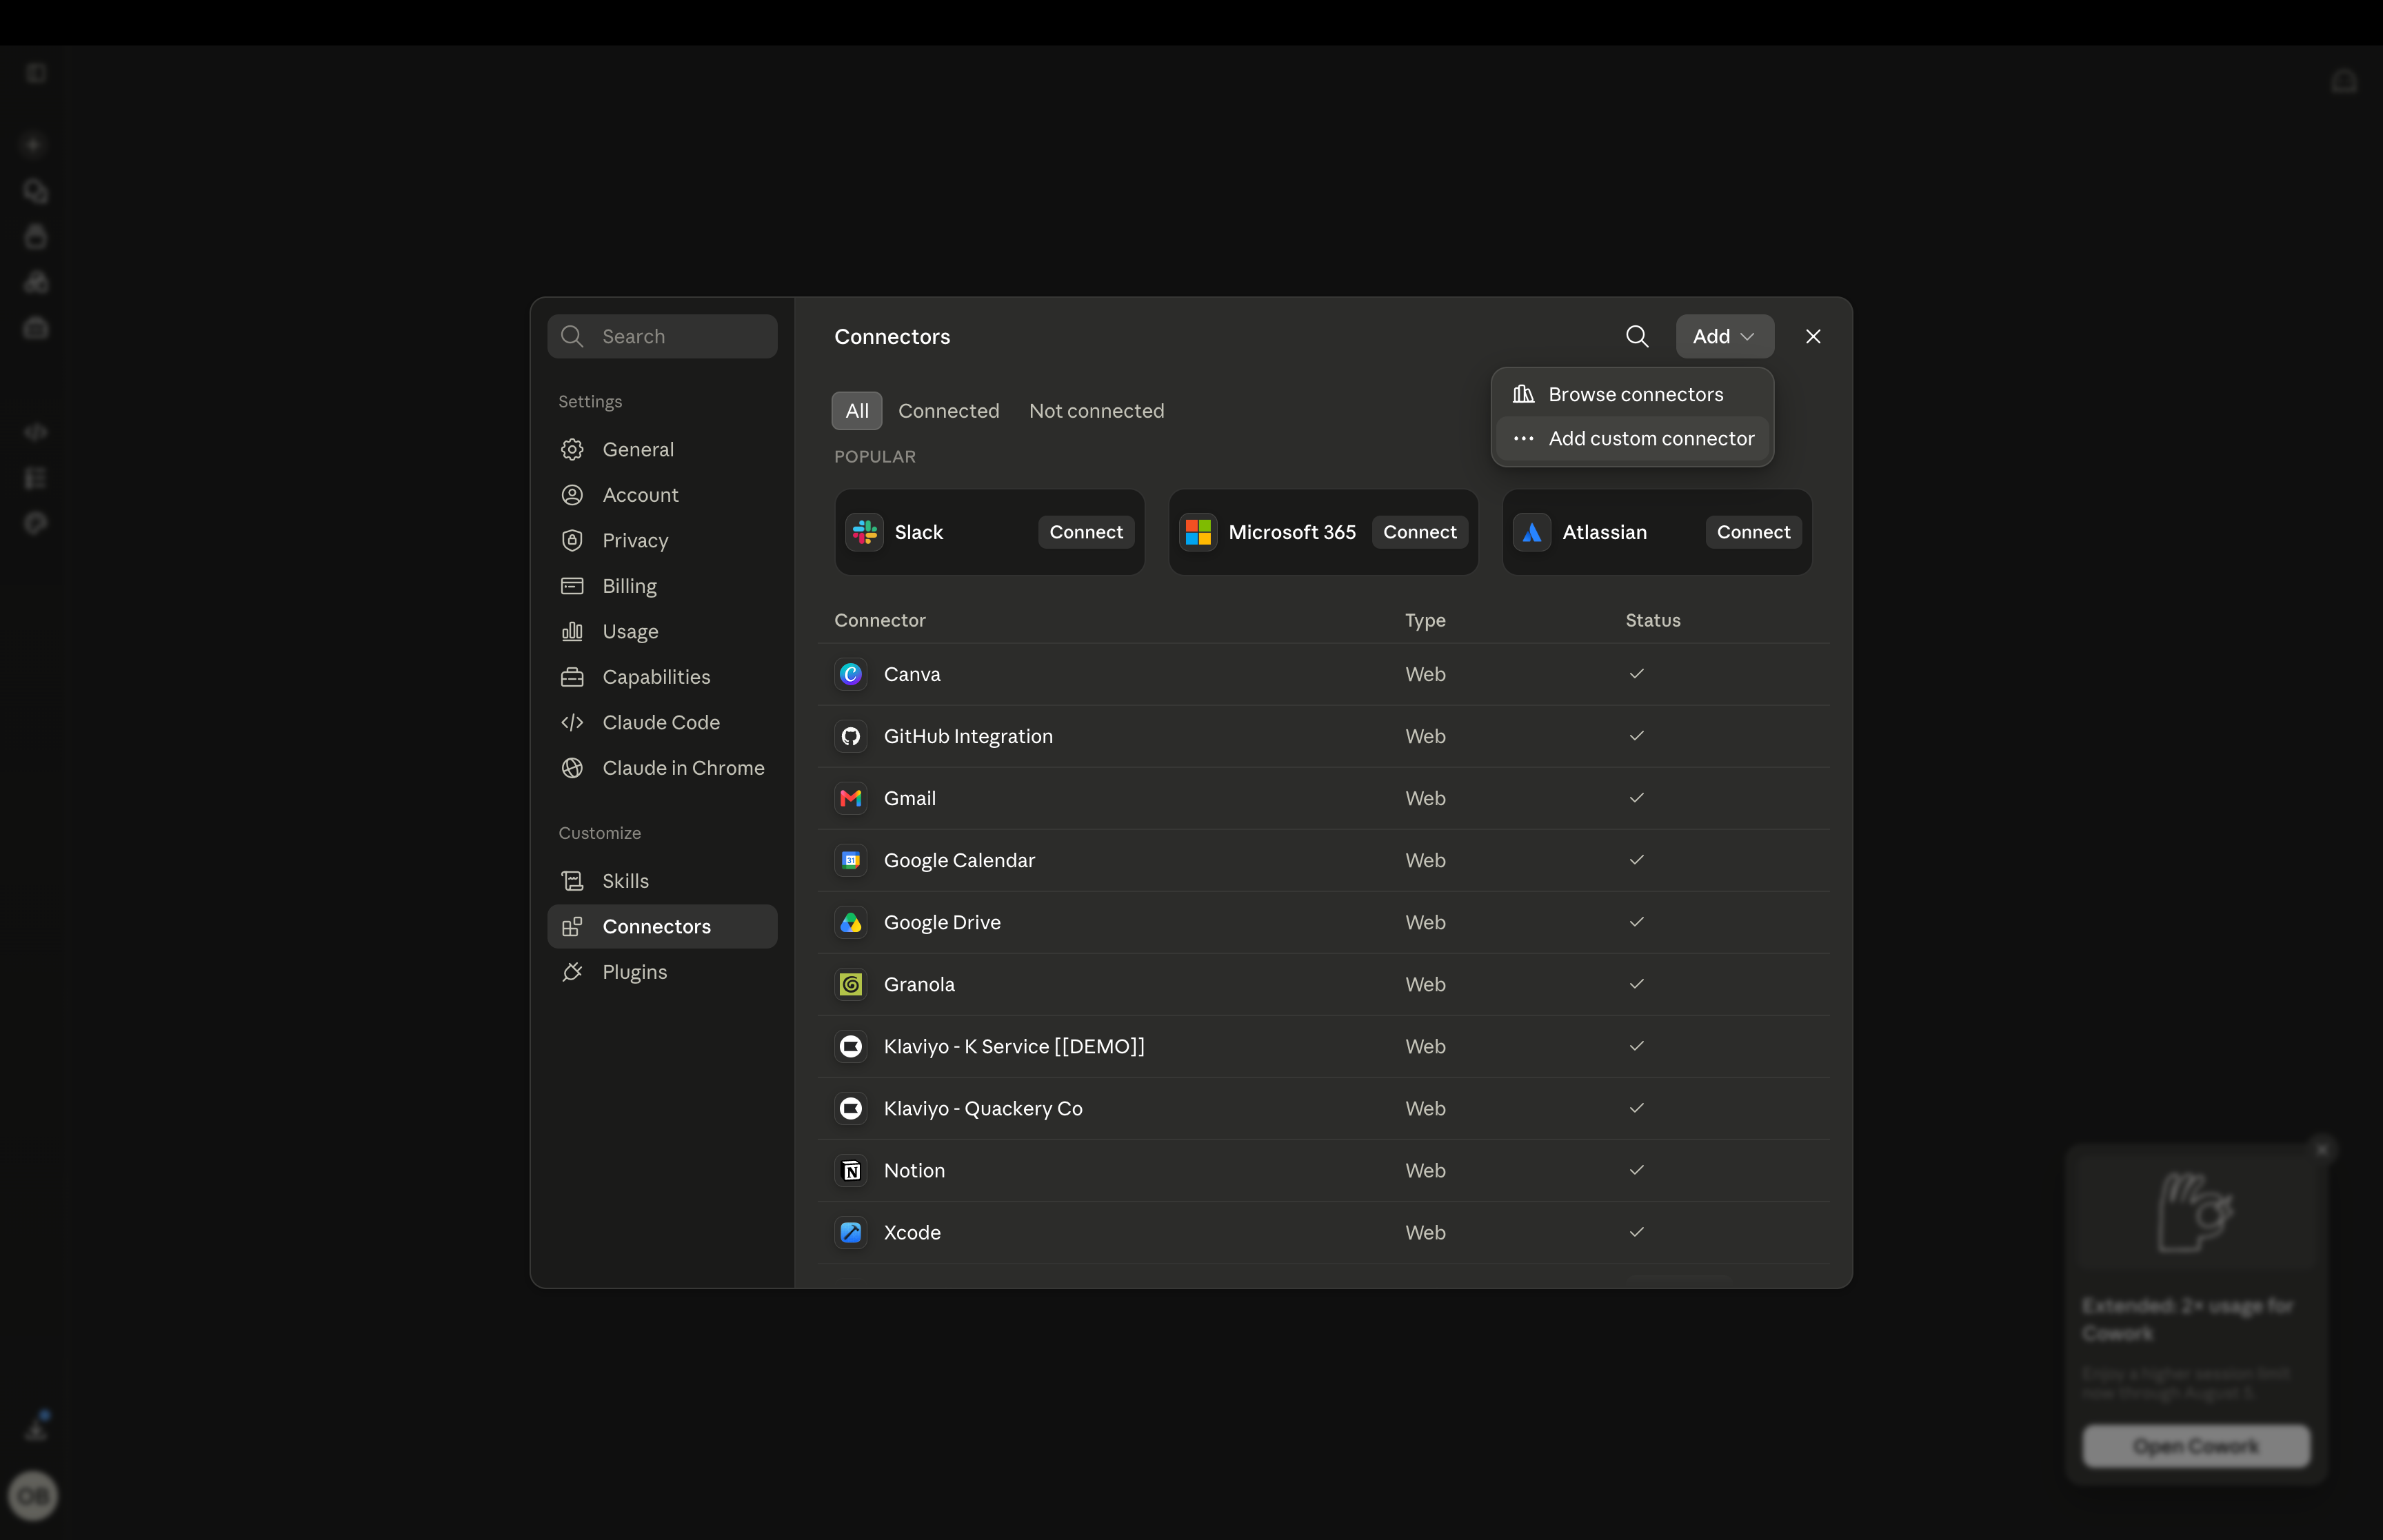Image resolution: width=2383 pixels, height=1540 pixels.
Task: Open Claude Code settings
Action: (x=662, y=722)
